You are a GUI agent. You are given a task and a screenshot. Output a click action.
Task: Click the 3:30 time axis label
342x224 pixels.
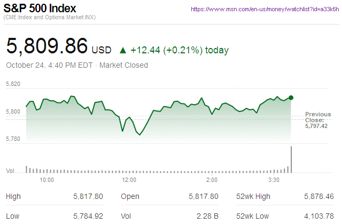click(x=273, y=180)
